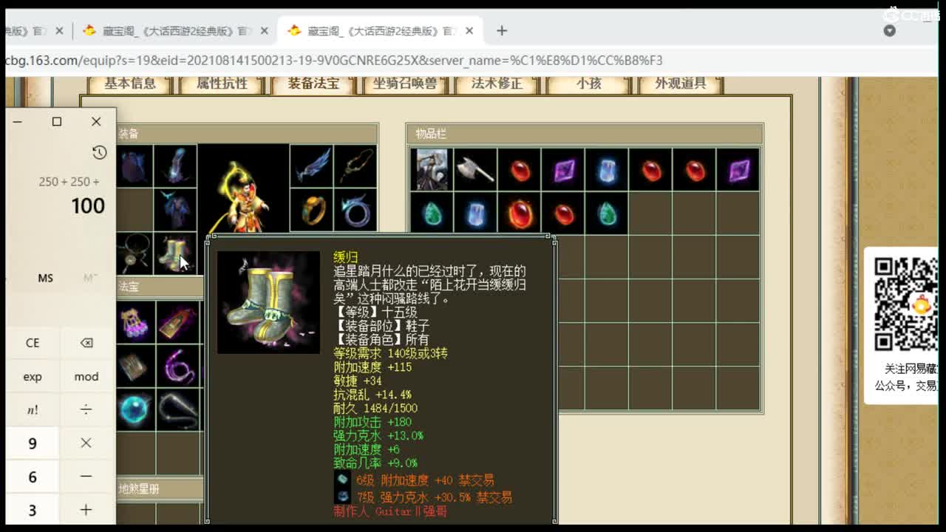Image resolution: width=946 pixels, height=532 pixels.
Task: Select the purple lantern talisman
Action: [x=135, y=321]
